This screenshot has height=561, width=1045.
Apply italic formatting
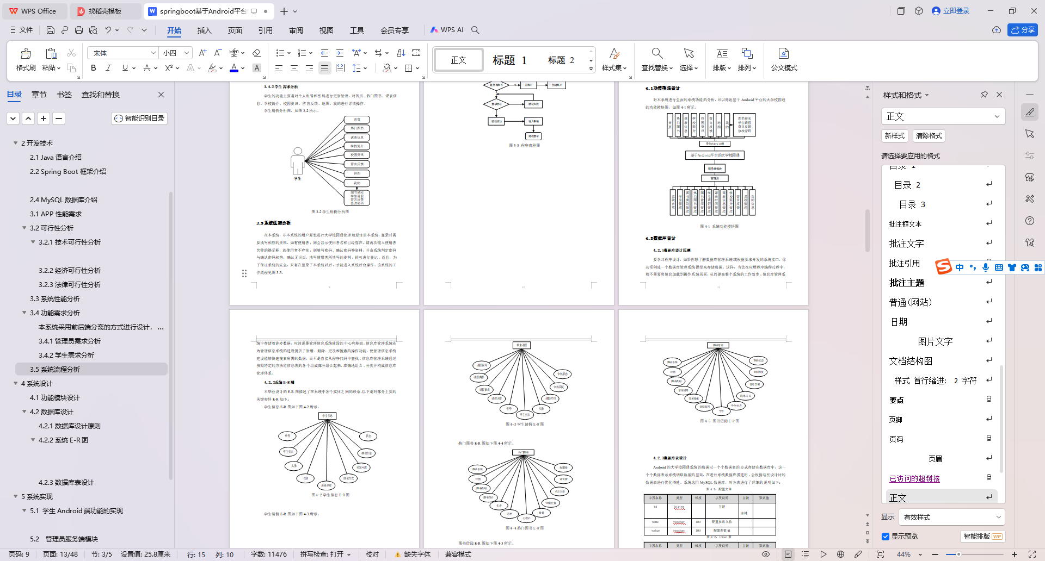109,68
